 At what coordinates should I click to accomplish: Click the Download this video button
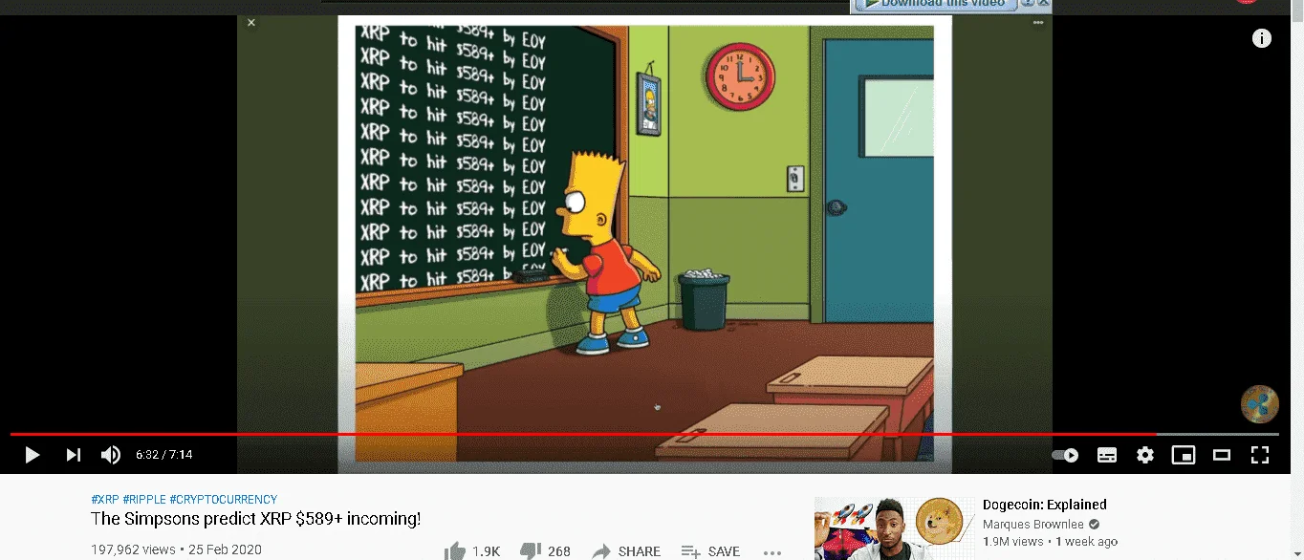[x=935, y=4]
